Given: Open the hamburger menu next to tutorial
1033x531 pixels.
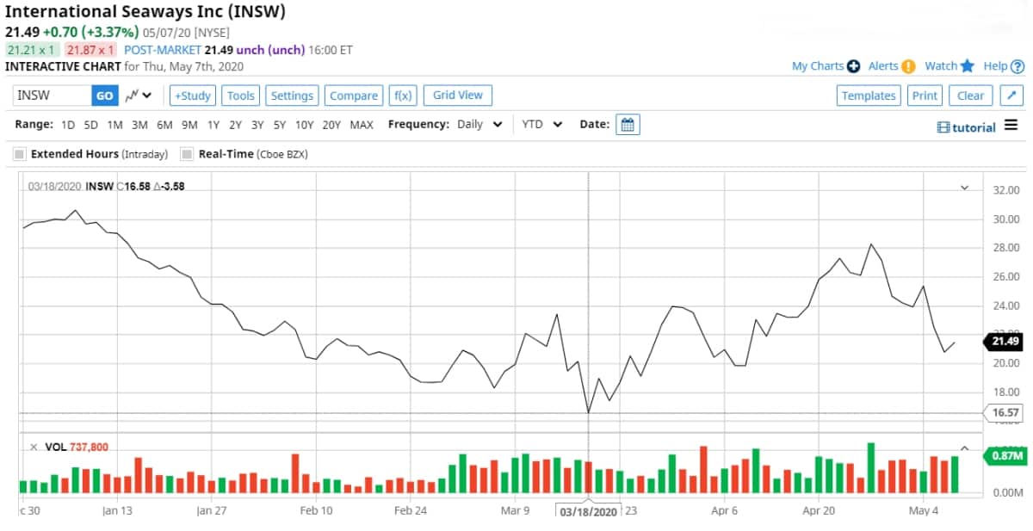Looking at the screenshot, I should pyautogui.click(x=1011, y=126).
